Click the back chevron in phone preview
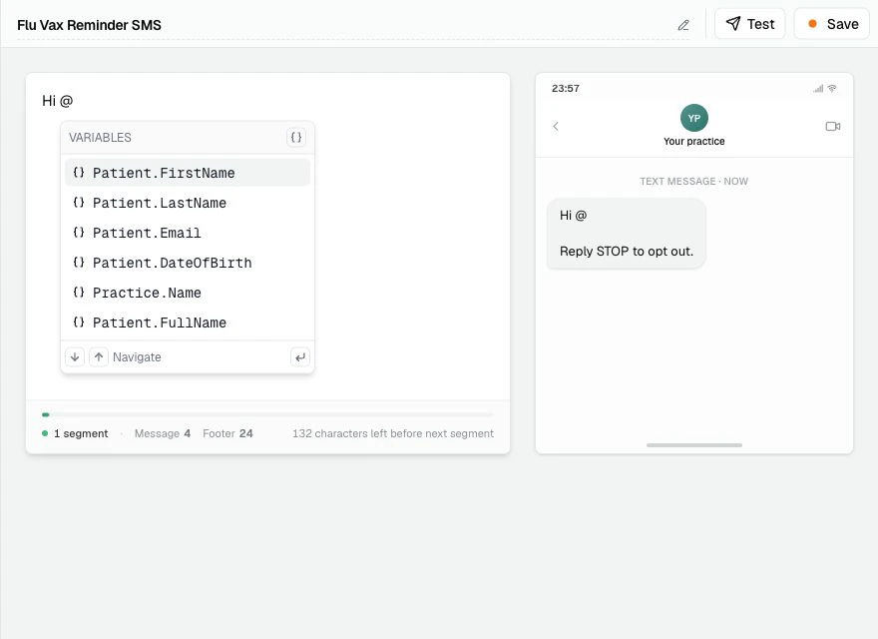Screen dimensions: 878x639 [556, 126]
